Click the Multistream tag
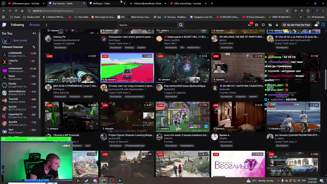327x184 pixels. click(x=193, y=48)
